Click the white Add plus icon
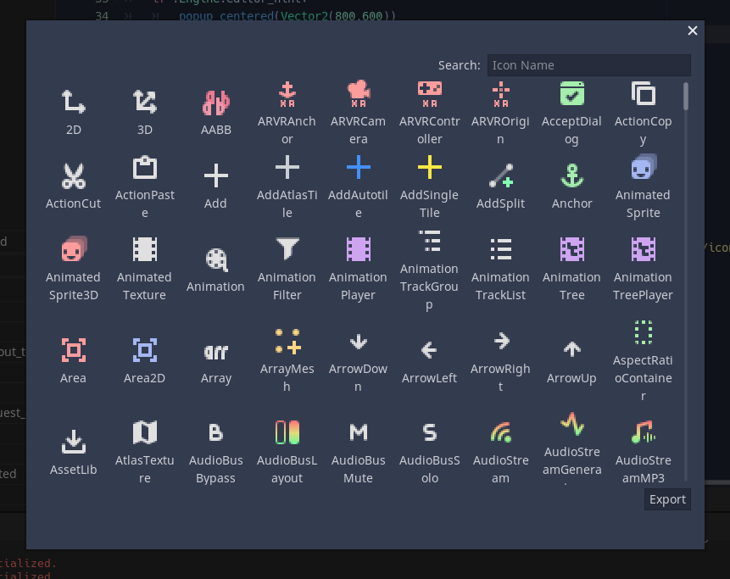The width and height of the screenshot is (730, 579). point(216,176)
